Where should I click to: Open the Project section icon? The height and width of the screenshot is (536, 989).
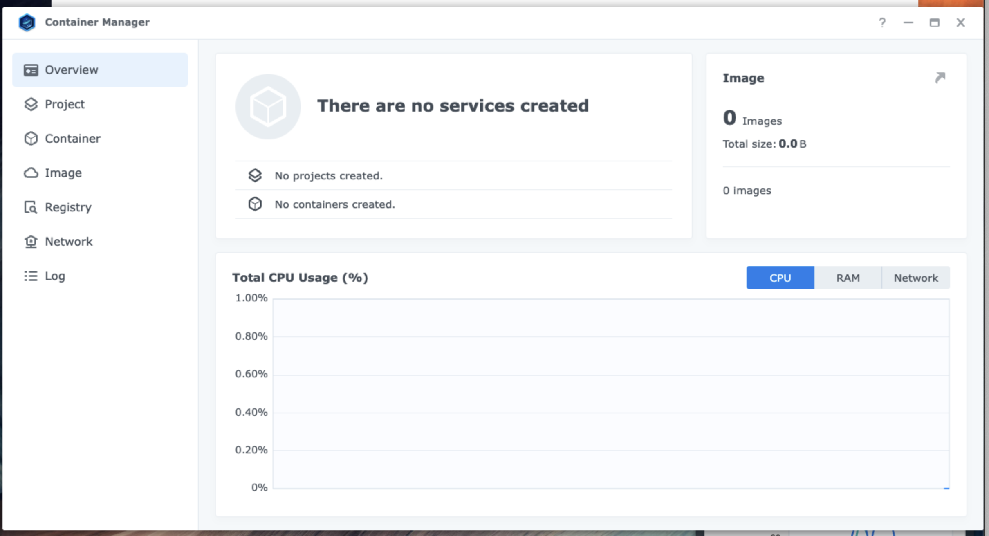click(31, 104)
